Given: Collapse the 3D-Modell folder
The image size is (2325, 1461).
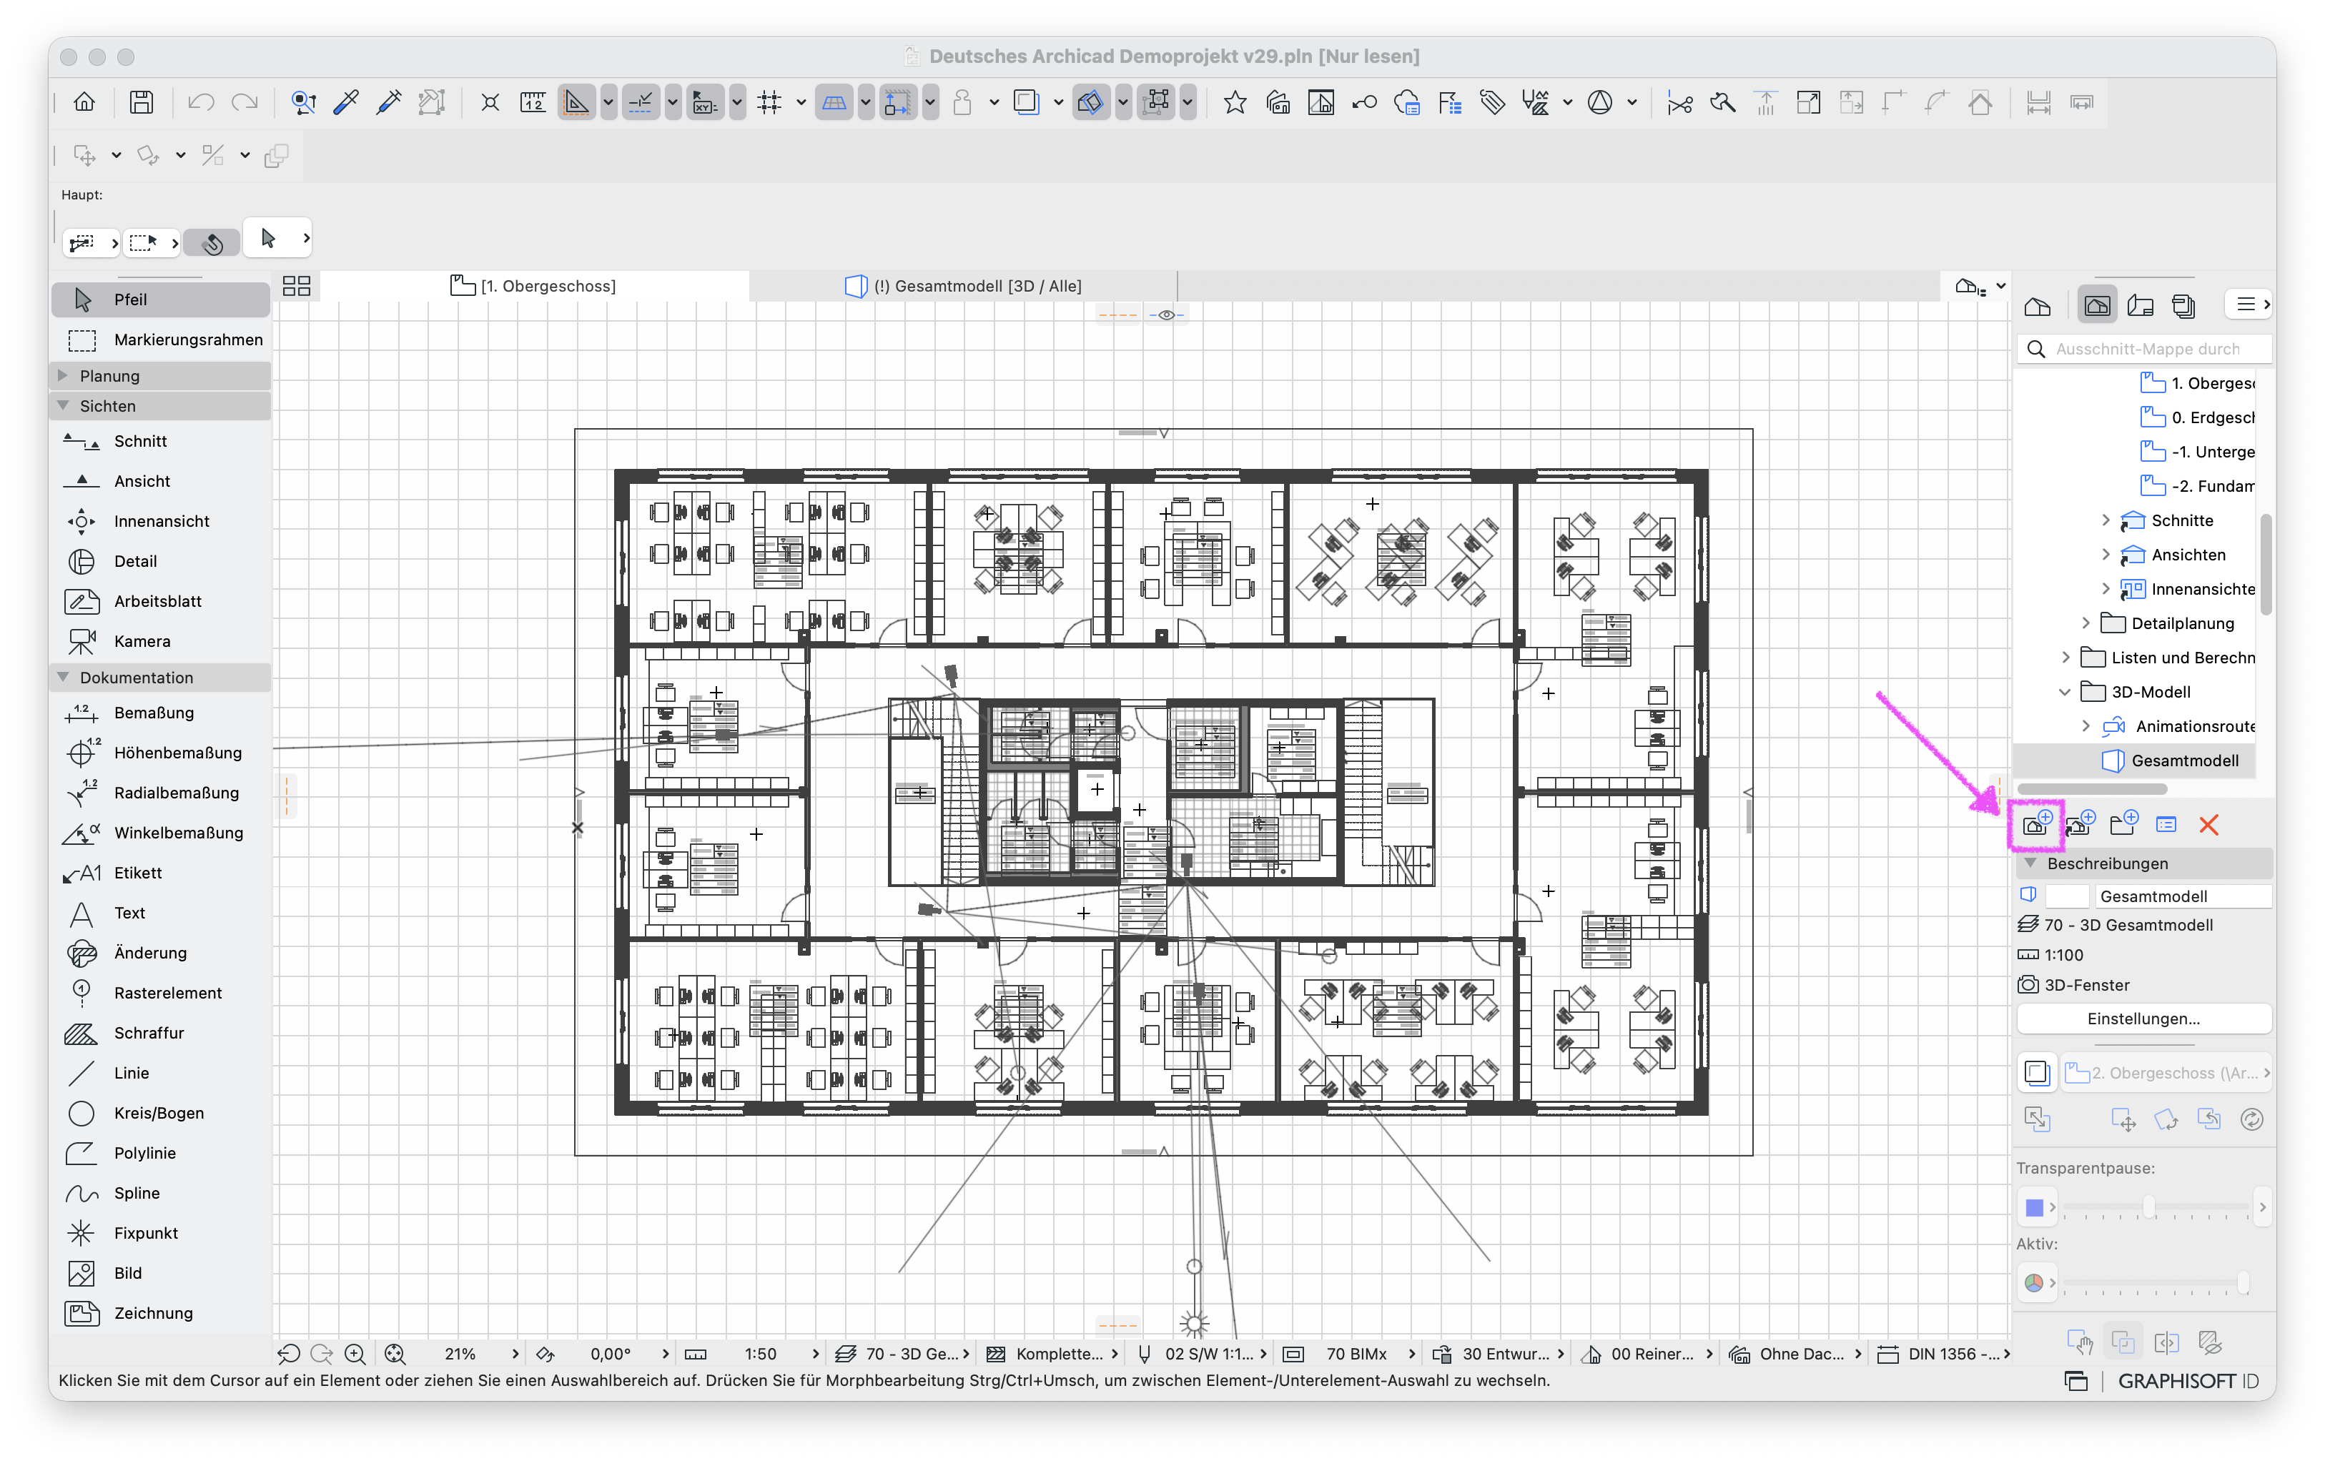Looking at the screenshot, I should [x=2064, y=692].
